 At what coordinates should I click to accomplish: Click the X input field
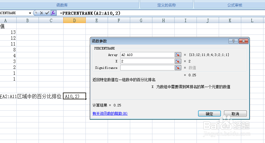[147, 61]
